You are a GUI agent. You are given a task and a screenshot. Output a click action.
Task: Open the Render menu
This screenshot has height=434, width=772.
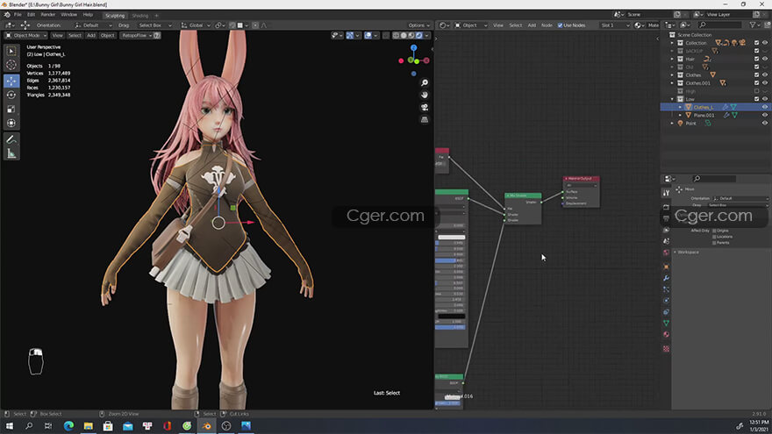click(47, 15)
